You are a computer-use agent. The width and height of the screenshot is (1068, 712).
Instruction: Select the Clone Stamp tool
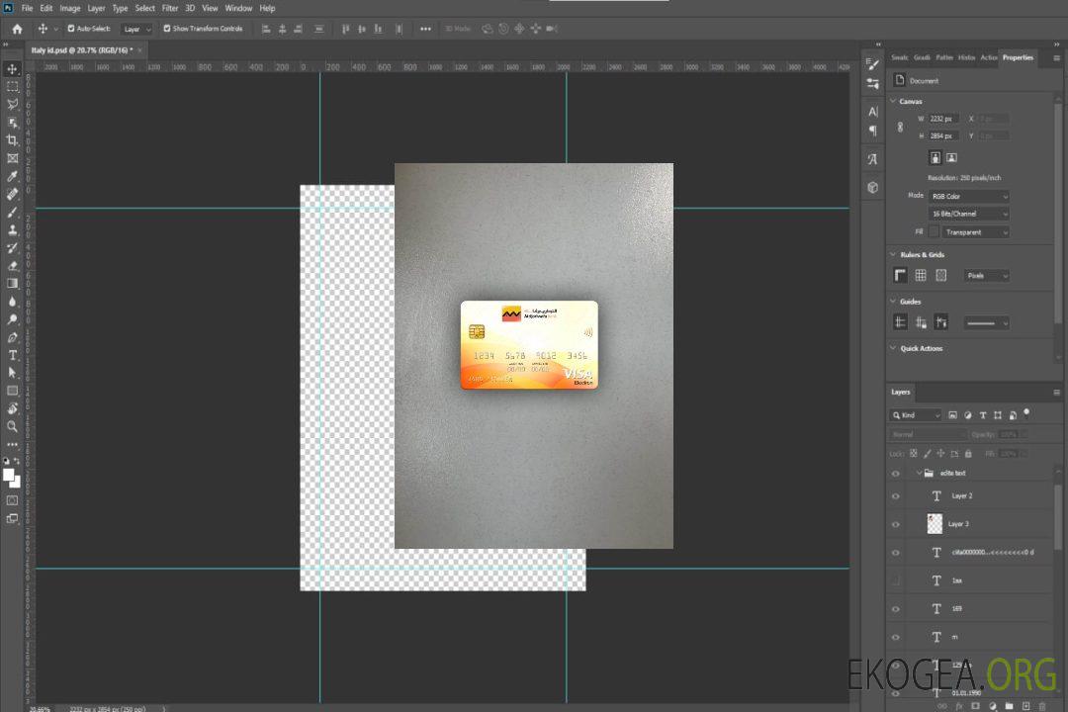click(12, 229)
